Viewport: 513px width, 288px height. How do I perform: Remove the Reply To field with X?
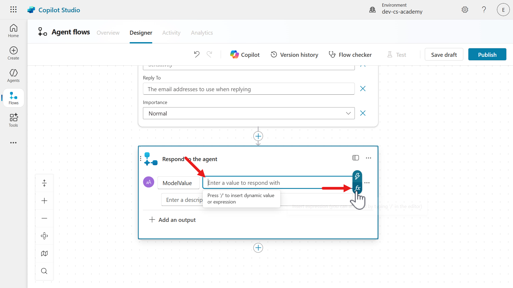pyautogui.click(x=363, y=89)
